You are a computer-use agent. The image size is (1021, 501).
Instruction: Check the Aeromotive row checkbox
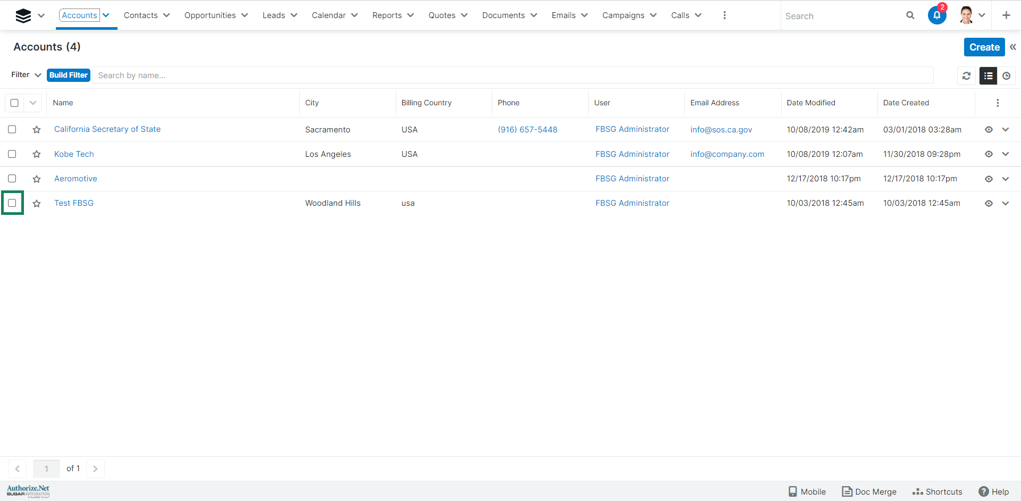[12, 179]
